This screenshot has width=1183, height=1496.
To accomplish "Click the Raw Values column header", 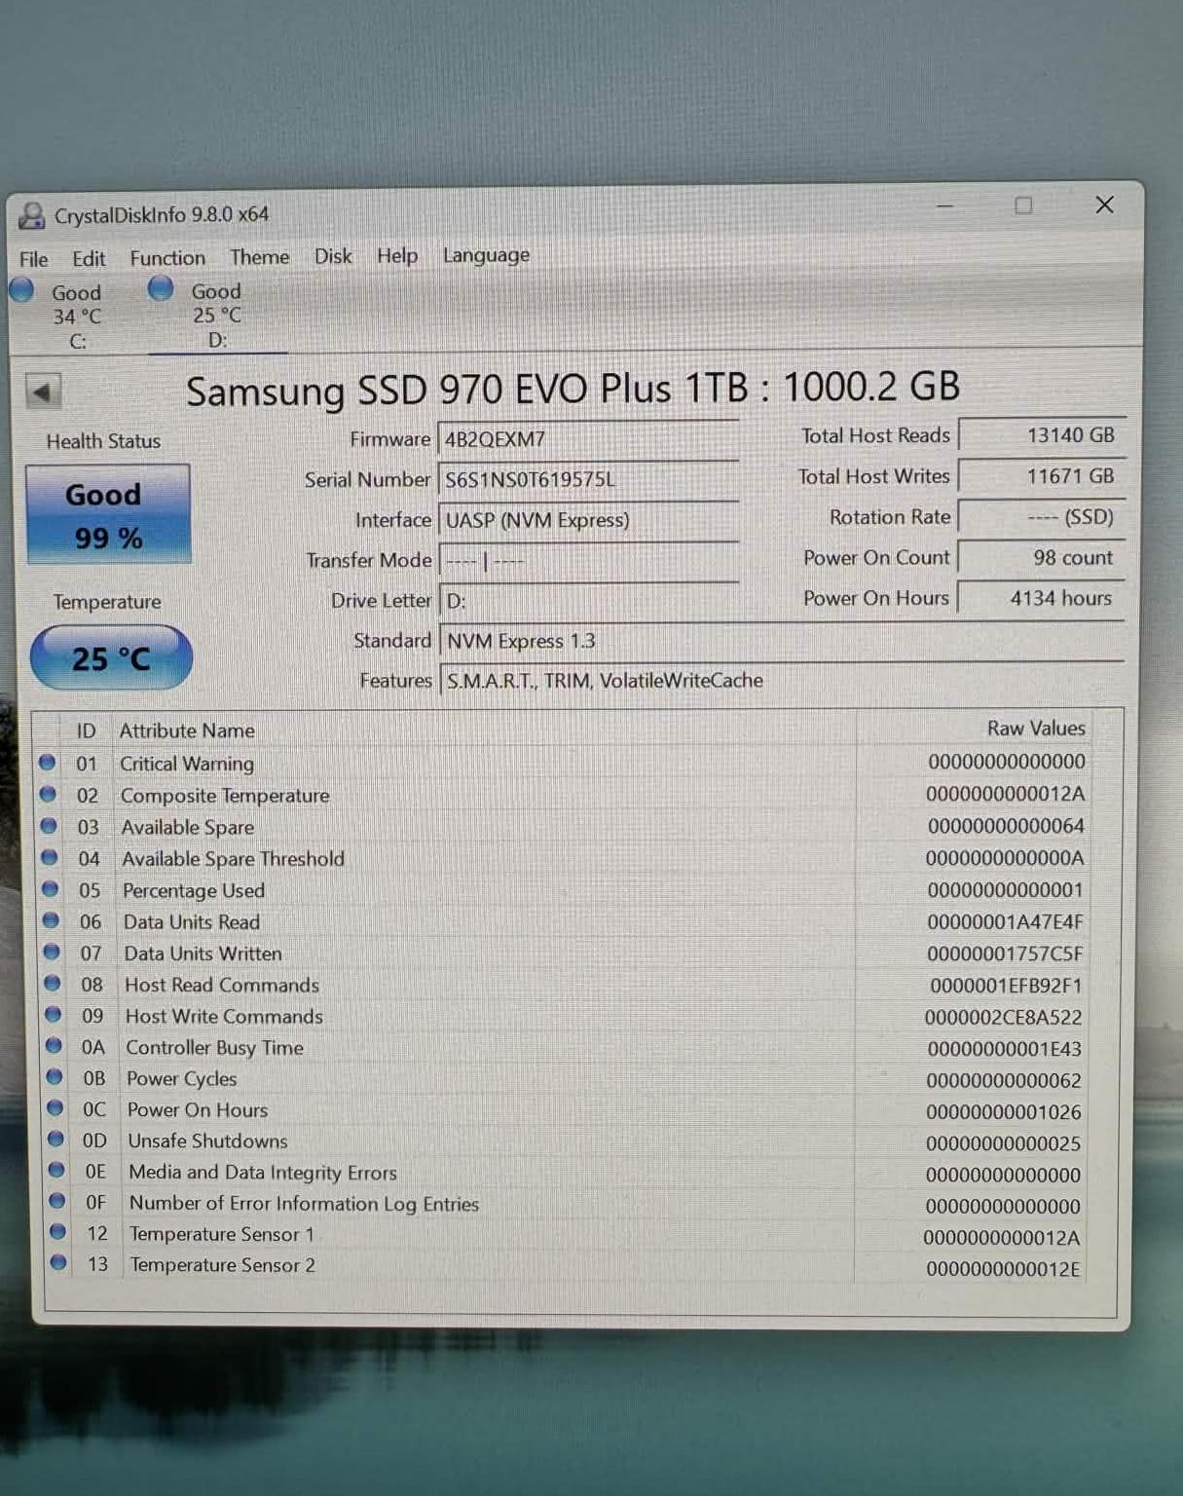I will 1035,729.
